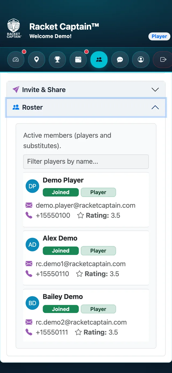Click the AD avatar circle
The height and width of the screenshot is (373, 172).
[x=32, y=245]
